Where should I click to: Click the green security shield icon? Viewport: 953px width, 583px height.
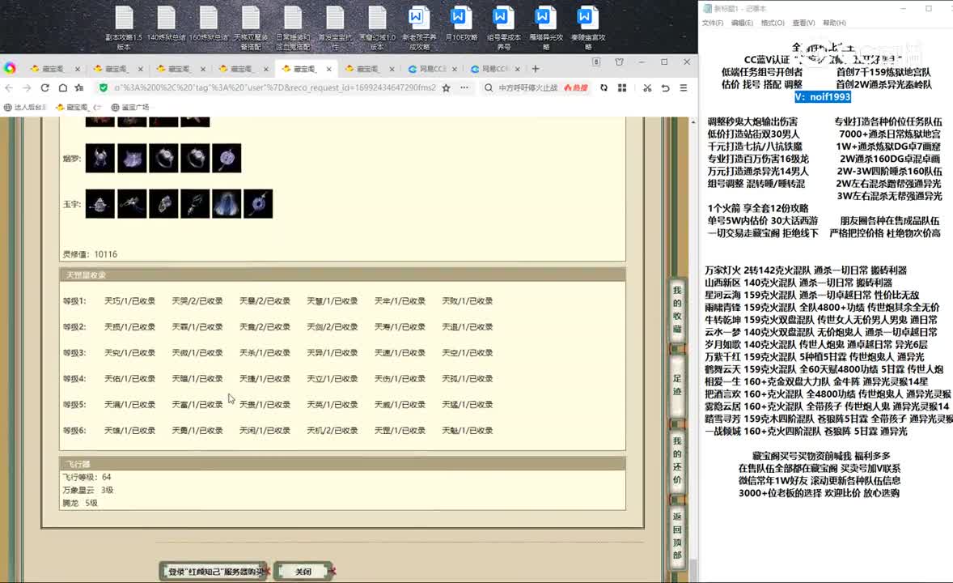tap(104, 87)
